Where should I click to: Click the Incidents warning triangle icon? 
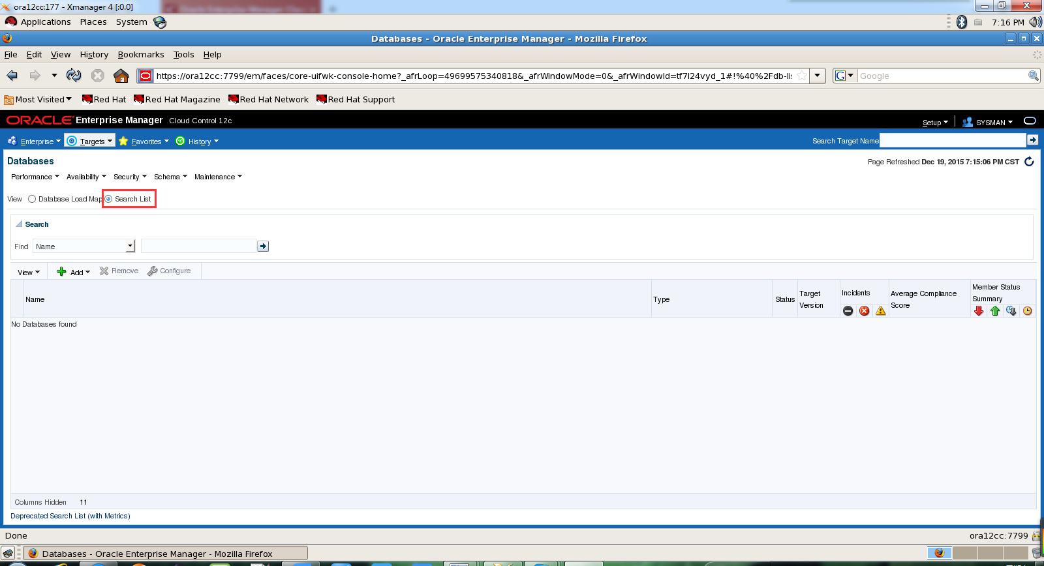[x=881, y=311]
